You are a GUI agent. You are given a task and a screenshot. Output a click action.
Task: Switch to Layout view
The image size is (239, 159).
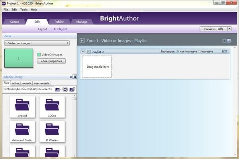tap(43, 29)
